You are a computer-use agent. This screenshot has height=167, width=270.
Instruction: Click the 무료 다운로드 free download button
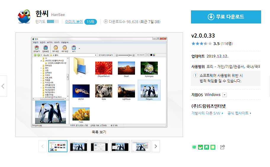click(226, 17)
